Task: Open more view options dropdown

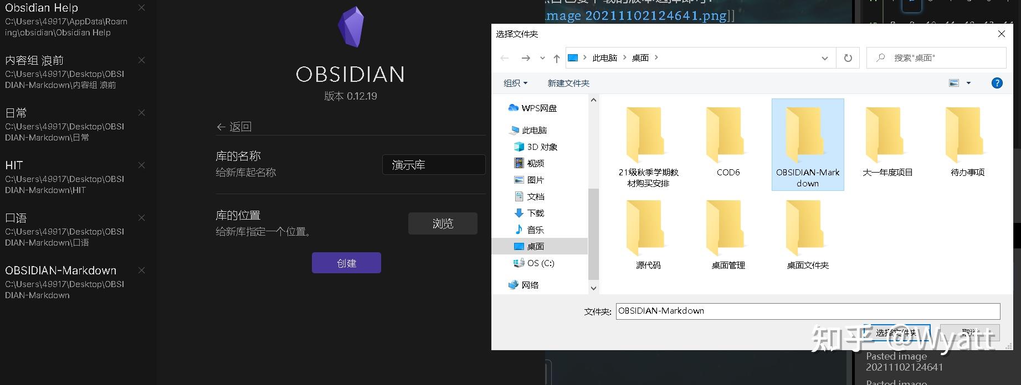Action: click(968, 83)
